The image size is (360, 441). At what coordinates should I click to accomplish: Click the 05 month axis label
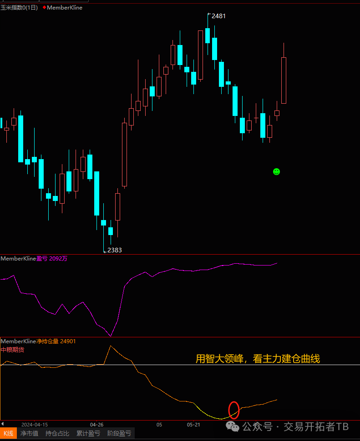click(159, 425)
